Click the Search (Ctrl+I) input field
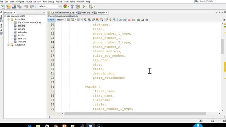226x127 pixels. [212, 1]
